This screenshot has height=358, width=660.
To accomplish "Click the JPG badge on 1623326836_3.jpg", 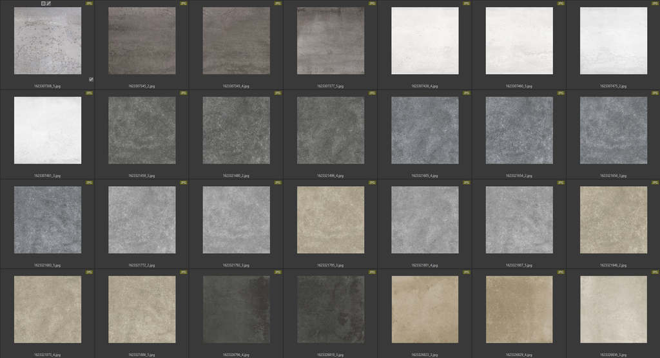I will pos(655,272).
